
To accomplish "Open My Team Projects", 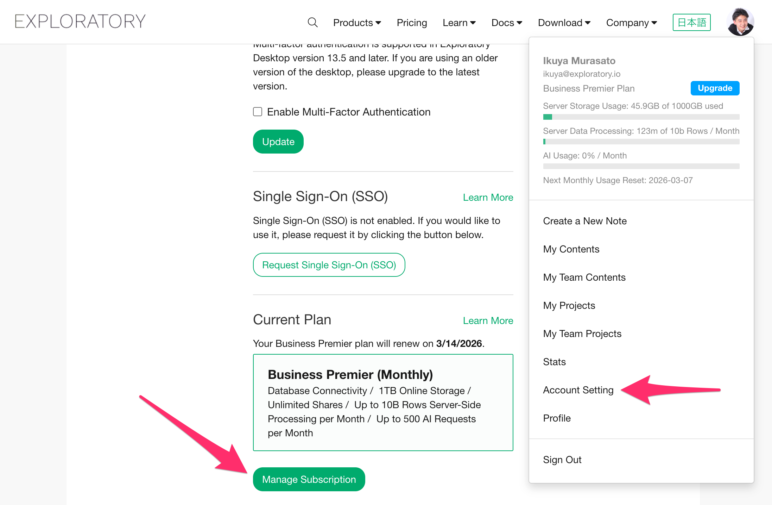I will pyautogui.click(x=582, y=334).
